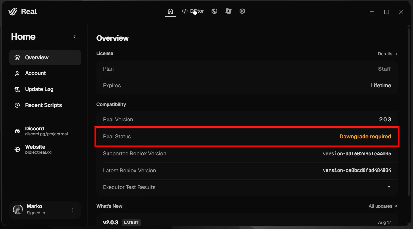413x229 pixels.
Task: Collapse the Home sidebar
Action: 75,37
